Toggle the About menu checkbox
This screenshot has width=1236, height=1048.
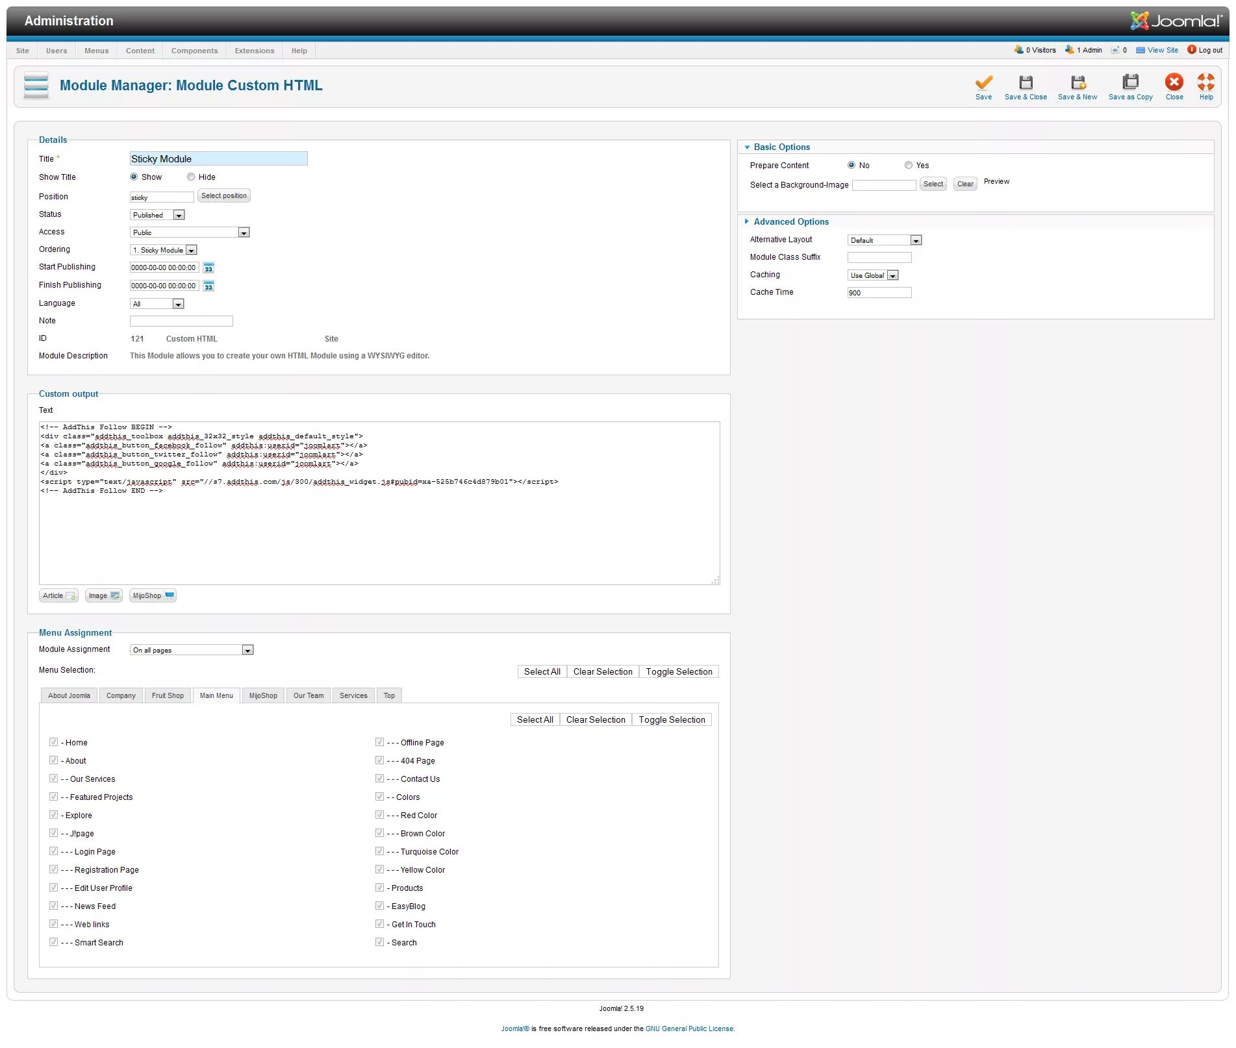54,760
